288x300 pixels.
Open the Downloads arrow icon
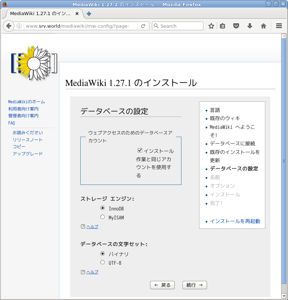click(250, 26)
